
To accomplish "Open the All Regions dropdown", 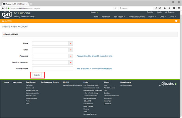I will 170,12.
